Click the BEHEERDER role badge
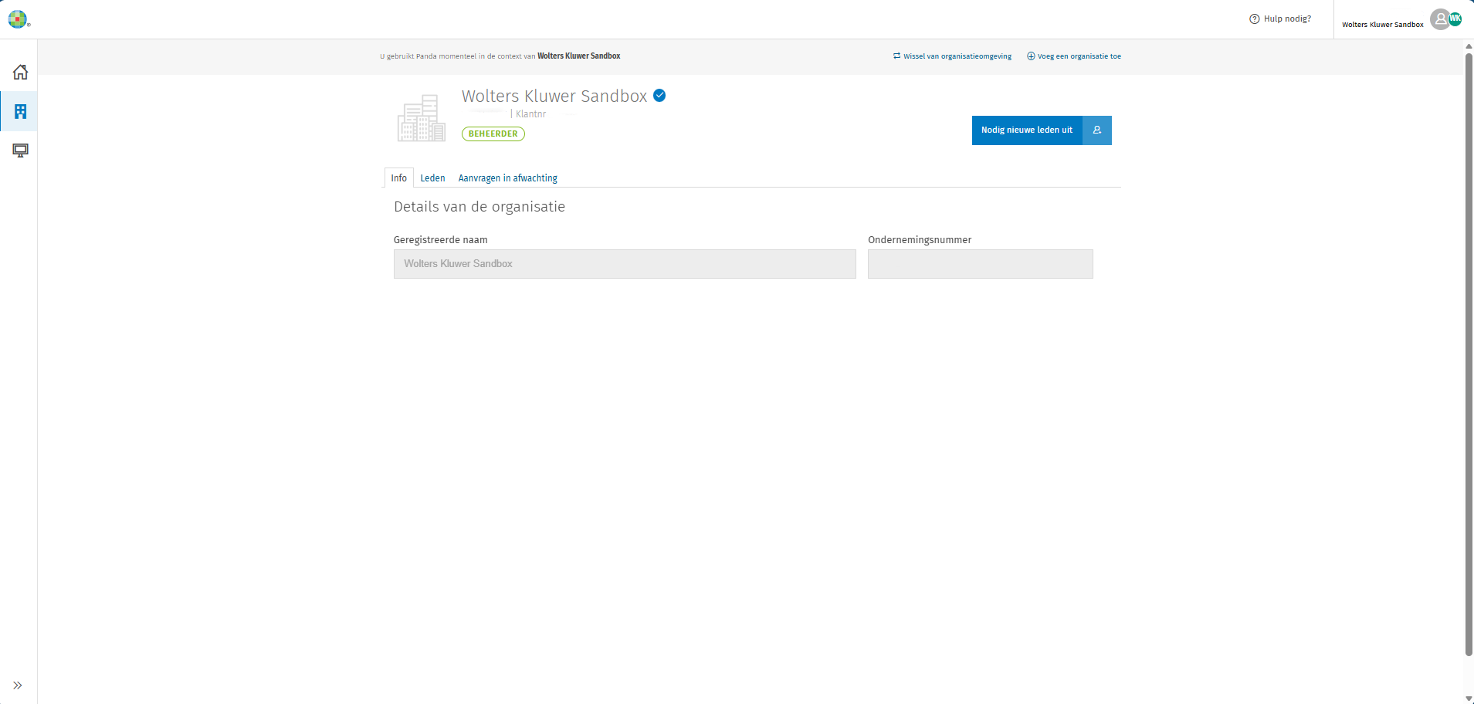 [493, 134]
